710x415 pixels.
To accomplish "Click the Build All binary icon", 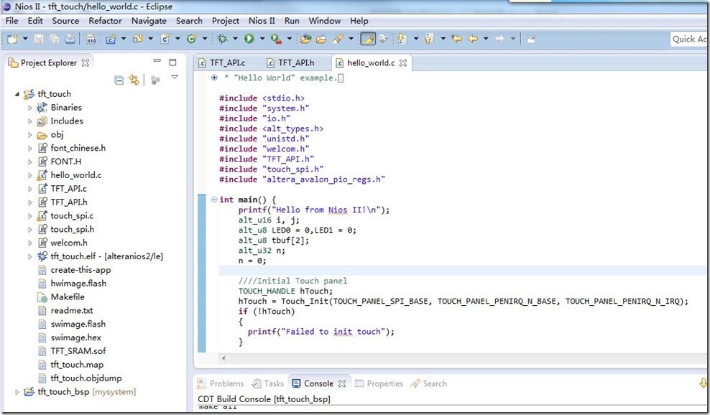I will [91, 39].
